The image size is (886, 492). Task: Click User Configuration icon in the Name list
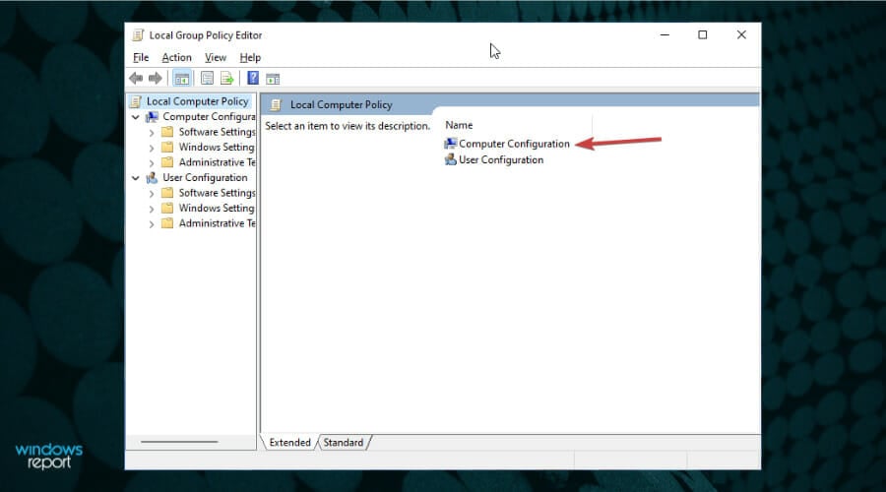[x=450, y=159]
